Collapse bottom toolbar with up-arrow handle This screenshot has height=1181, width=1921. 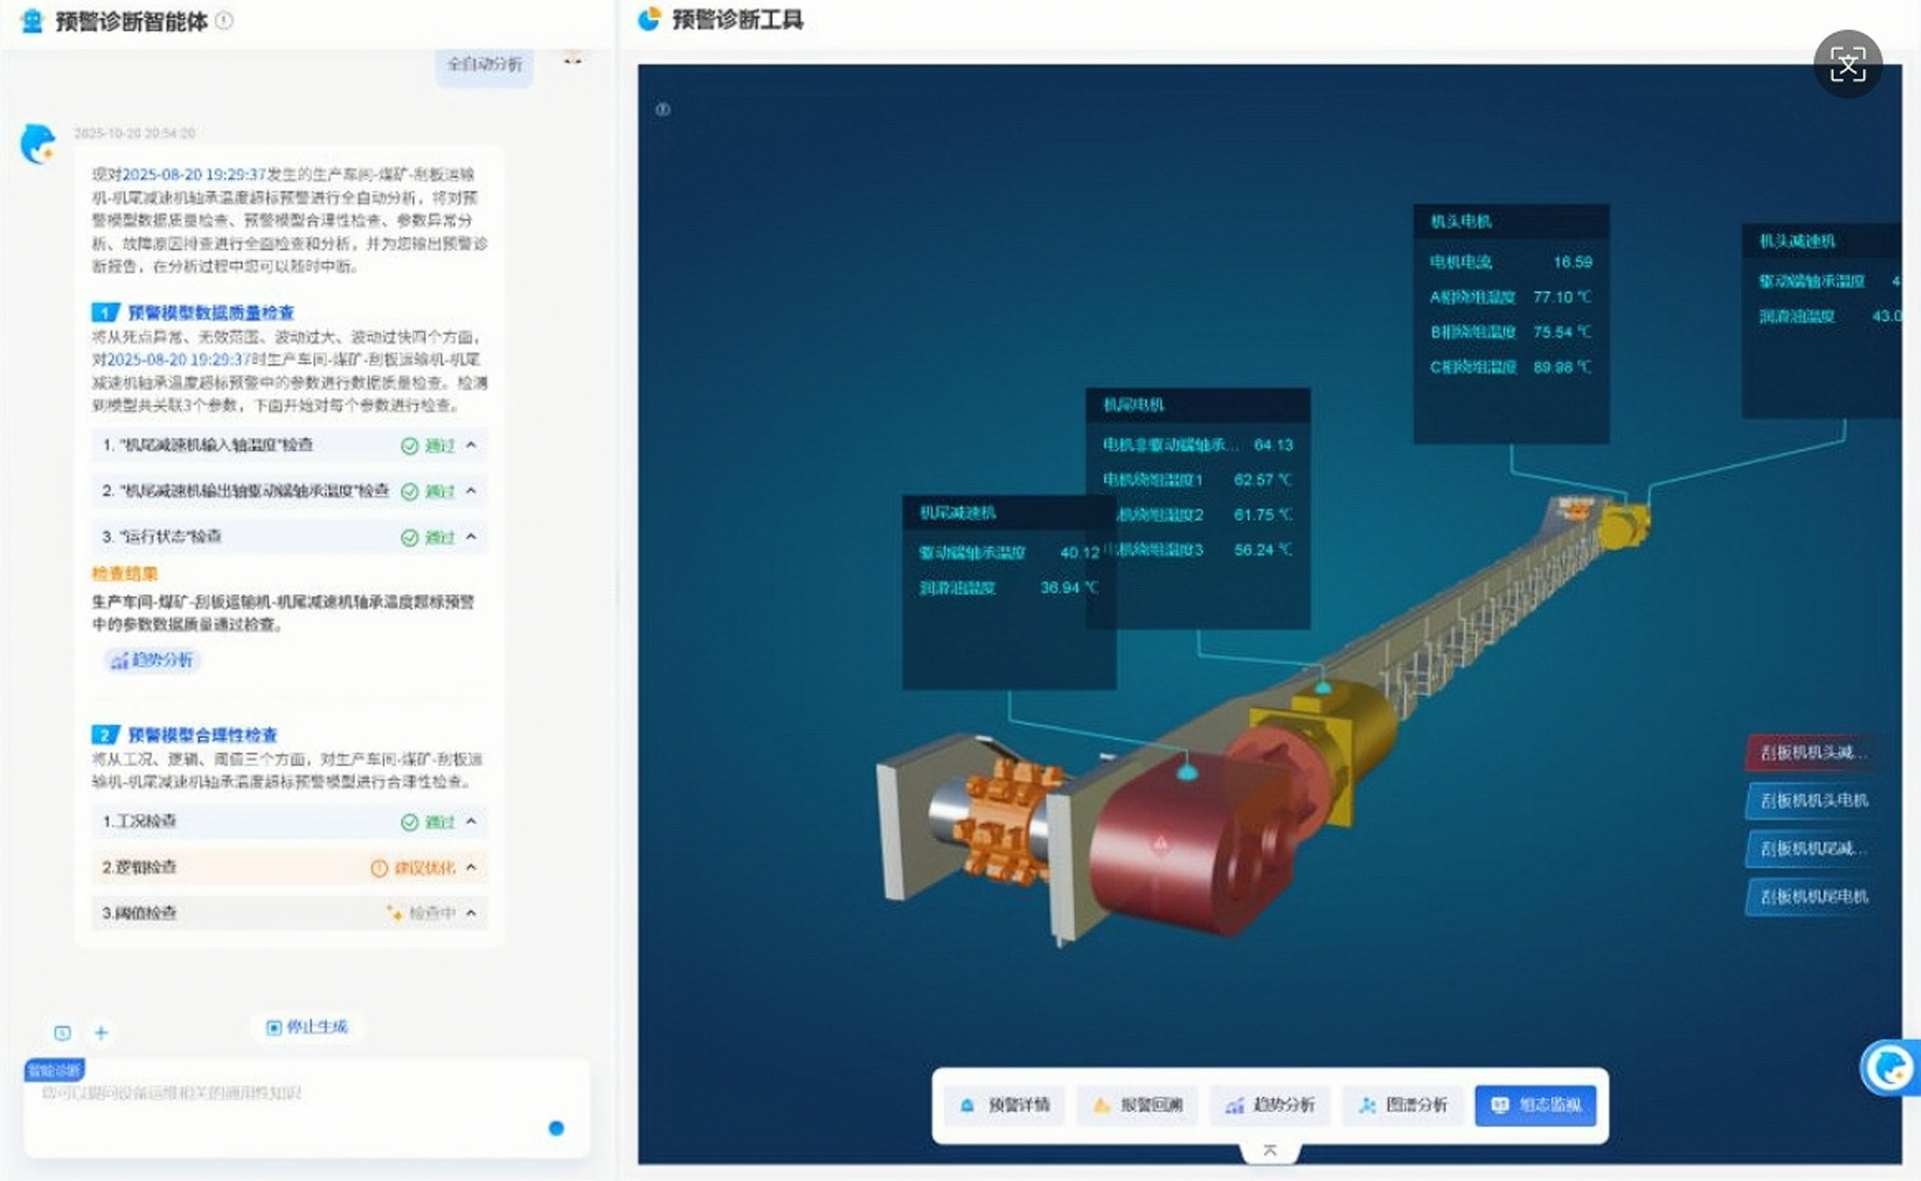1270,1150
